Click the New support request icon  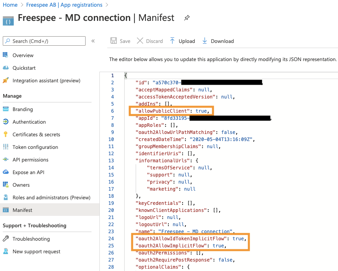(6, 251)
